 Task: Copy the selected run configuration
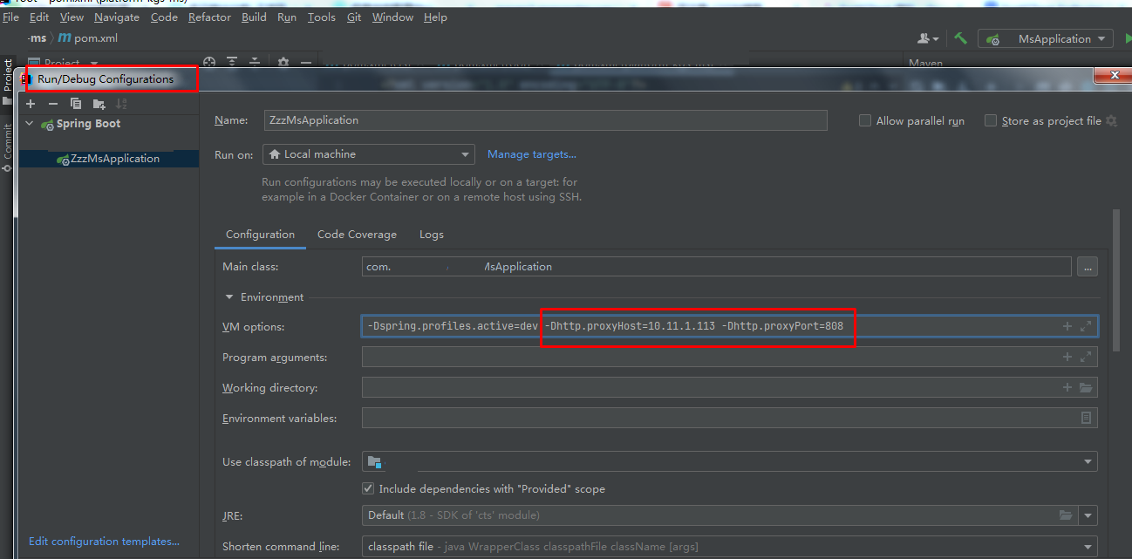click(x=76, y=104)
